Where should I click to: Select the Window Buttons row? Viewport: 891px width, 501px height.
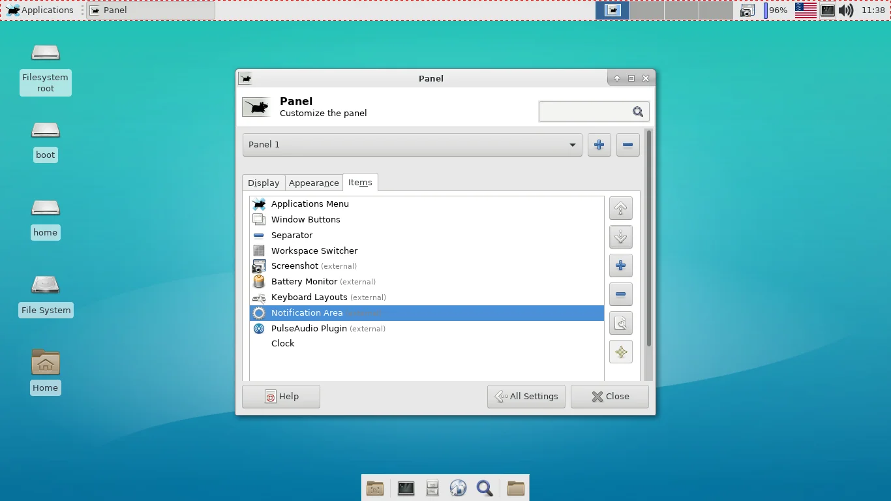(427, 220)
